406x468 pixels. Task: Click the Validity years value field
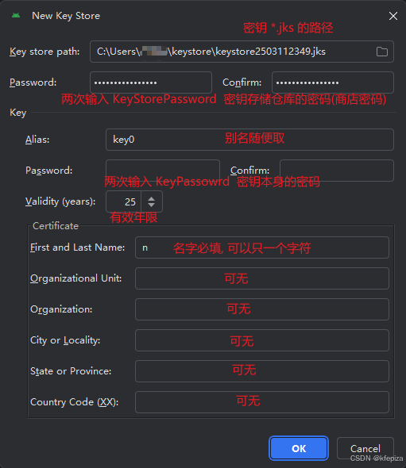click(123, 201)
